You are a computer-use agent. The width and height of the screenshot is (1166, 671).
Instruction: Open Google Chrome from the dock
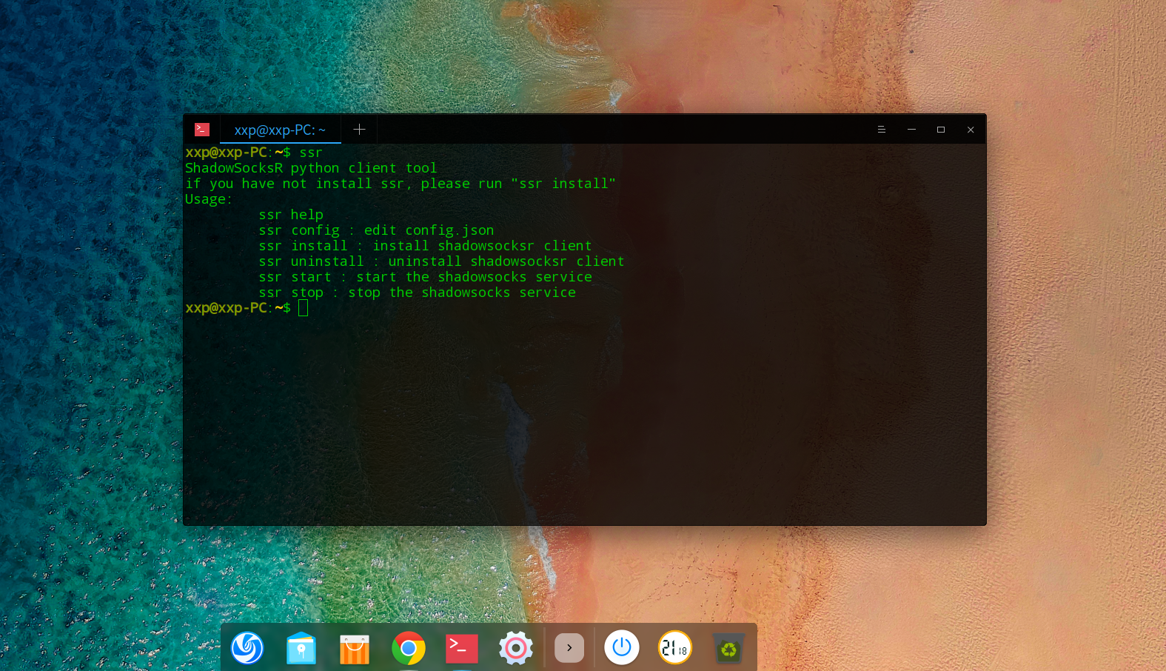[409, 649]
